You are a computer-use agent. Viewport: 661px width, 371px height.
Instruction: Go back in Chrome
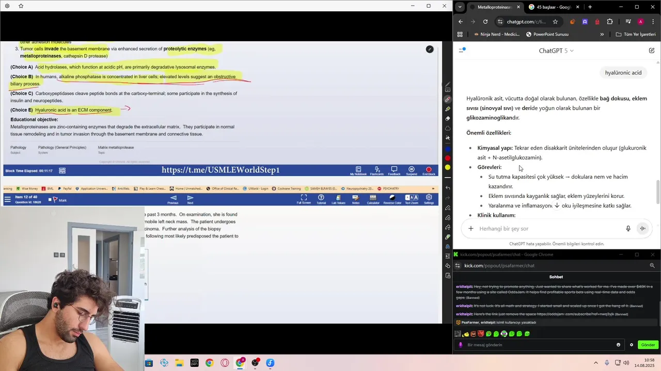[x=461, y=22]
